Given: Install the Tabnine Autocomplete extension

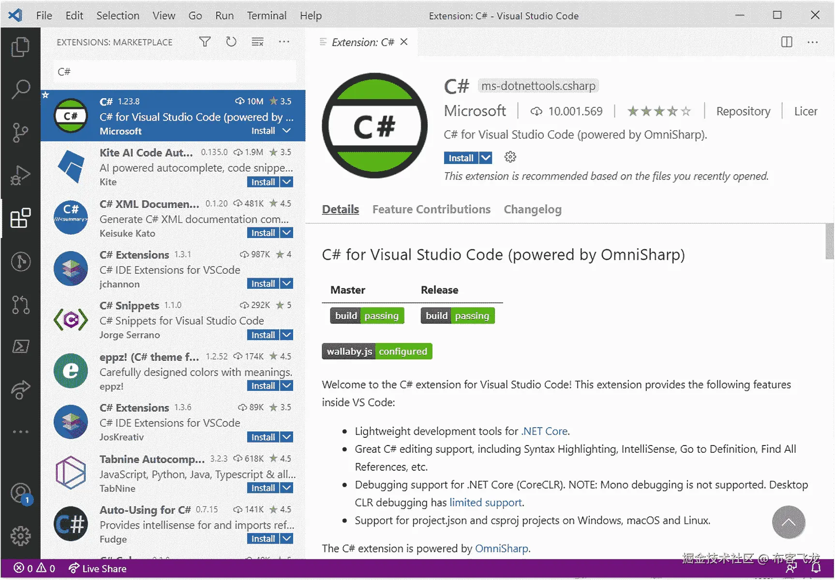Looking at the screenshot, I should tap(263, 488).
